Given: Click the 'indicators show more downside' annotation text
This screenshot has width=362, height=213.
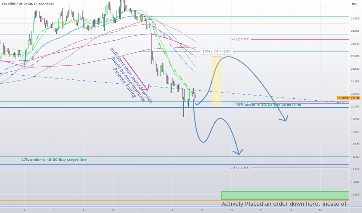Looking at the screenshot, I should [x=131, y=76].
